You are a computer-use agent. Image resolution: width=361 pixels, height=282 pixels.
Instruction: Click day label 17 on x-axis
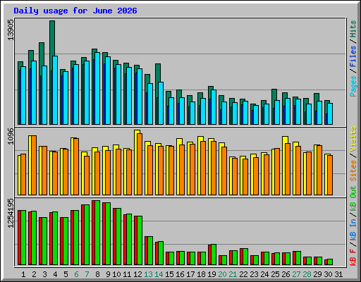[x=190, y=274]
